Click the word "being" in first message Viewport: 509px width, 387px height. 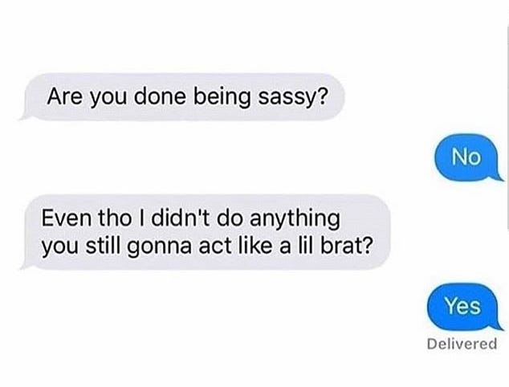coord(222,97)
